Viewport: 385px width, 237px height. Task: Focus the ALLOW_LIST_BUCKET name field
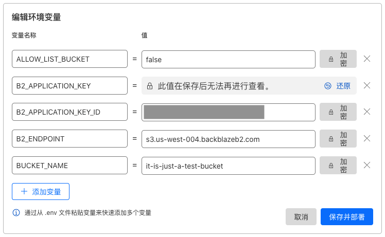coord(69,59)
